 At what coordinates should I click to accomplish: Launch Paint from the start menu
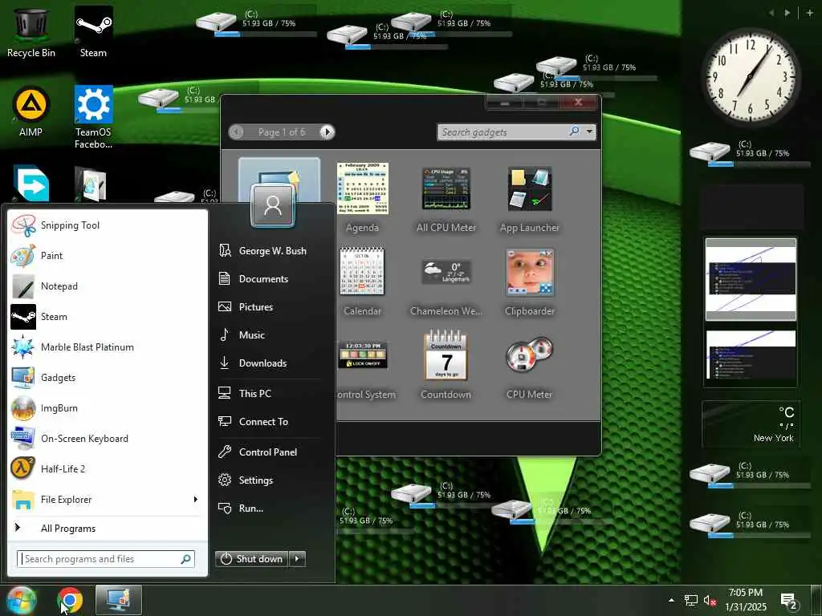click(x=108, y=256)
